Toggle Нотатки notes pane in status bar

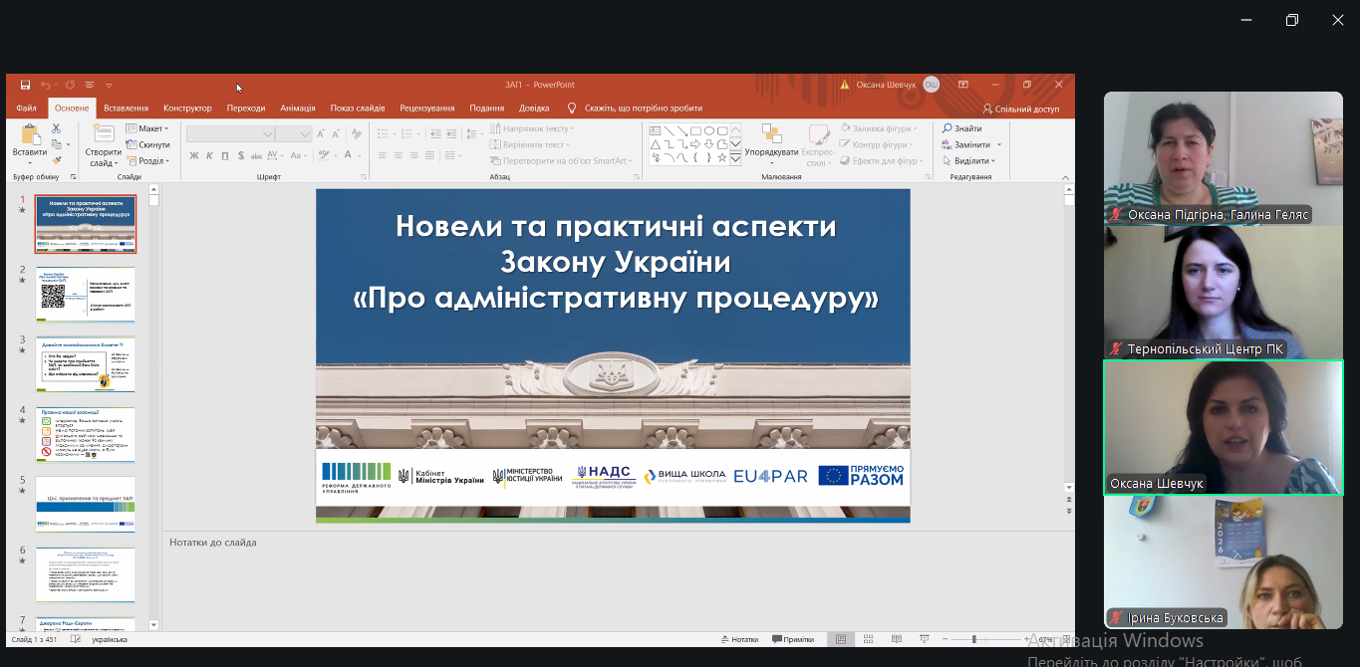coord(738,639)
